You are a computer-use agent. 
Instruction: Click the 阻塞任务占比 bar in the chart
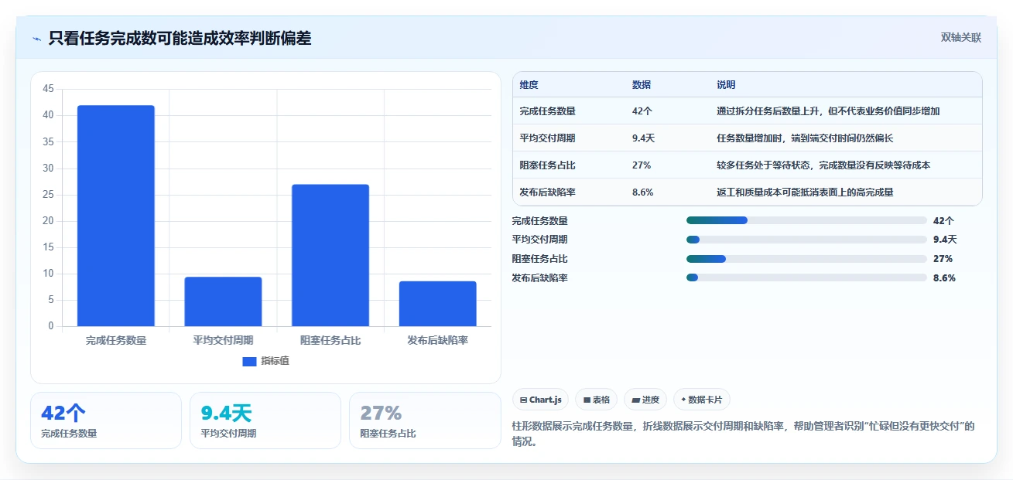[330, 255]
